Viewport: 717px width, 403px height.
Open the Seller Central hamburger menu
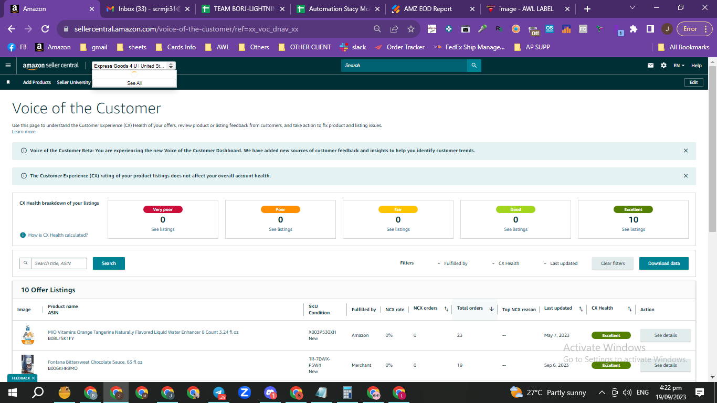pyautogui.click(x=8, y=66)
